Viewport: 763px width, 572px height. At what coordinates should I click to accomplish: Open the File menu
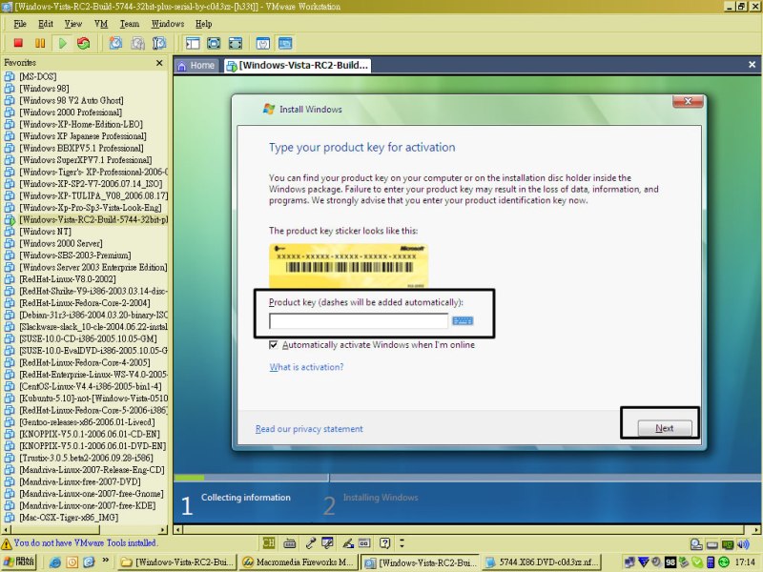click(x=20, y=24)
